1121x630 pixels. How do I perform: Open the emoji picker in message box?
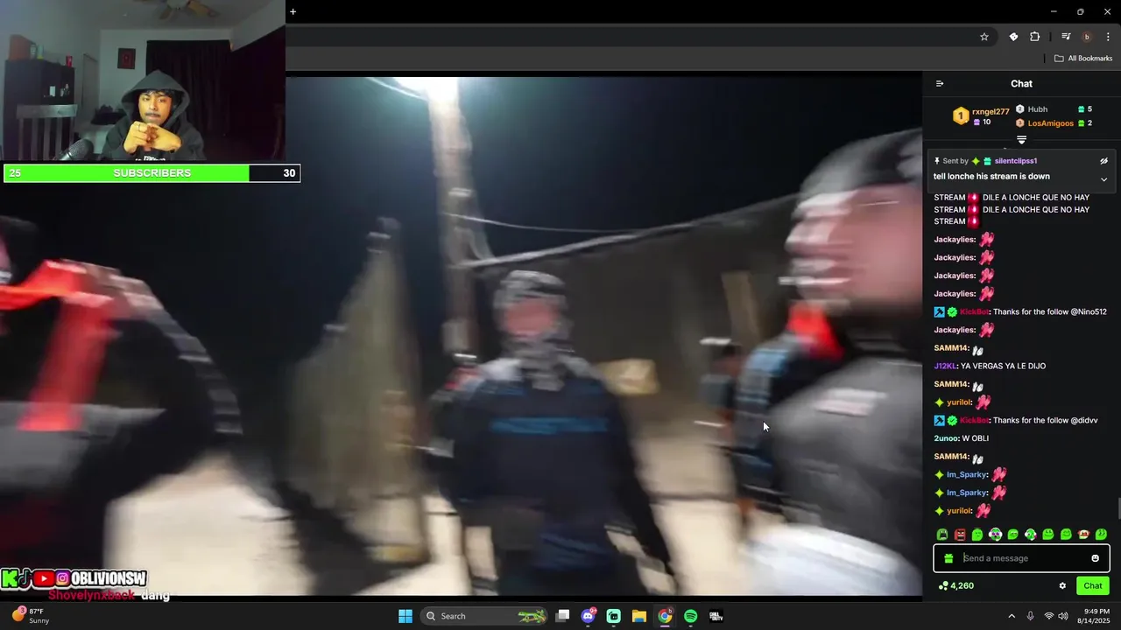click(x=1095, y=558)
